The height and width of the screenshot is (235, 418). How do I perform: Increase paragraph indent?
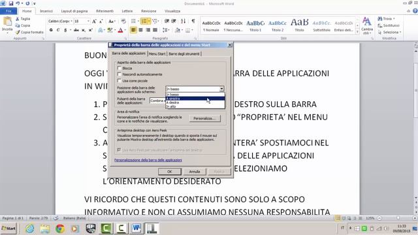tap(174, 21)
